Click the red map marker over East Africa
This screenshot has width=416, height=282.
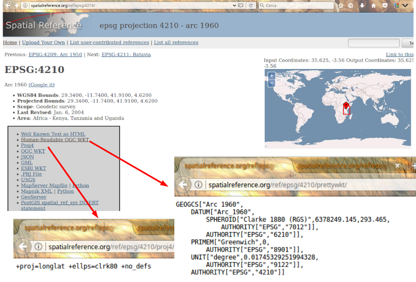pyautogui.click(x=346, y=105)
